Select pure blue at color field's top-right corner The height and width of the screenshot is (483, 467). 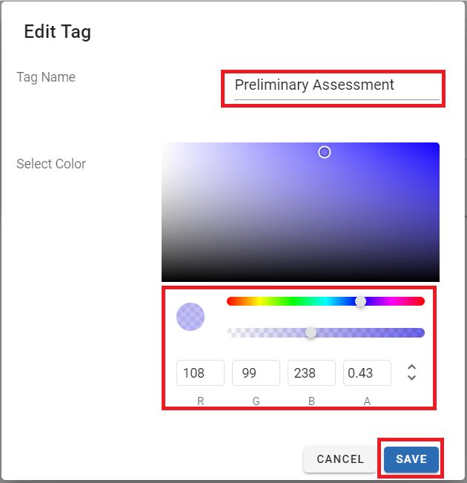[x=437, y=145]
